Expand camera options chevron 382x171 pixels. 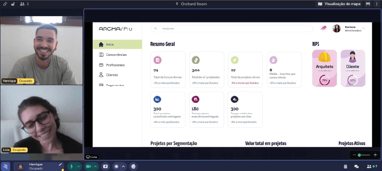[x=96, y=167]
